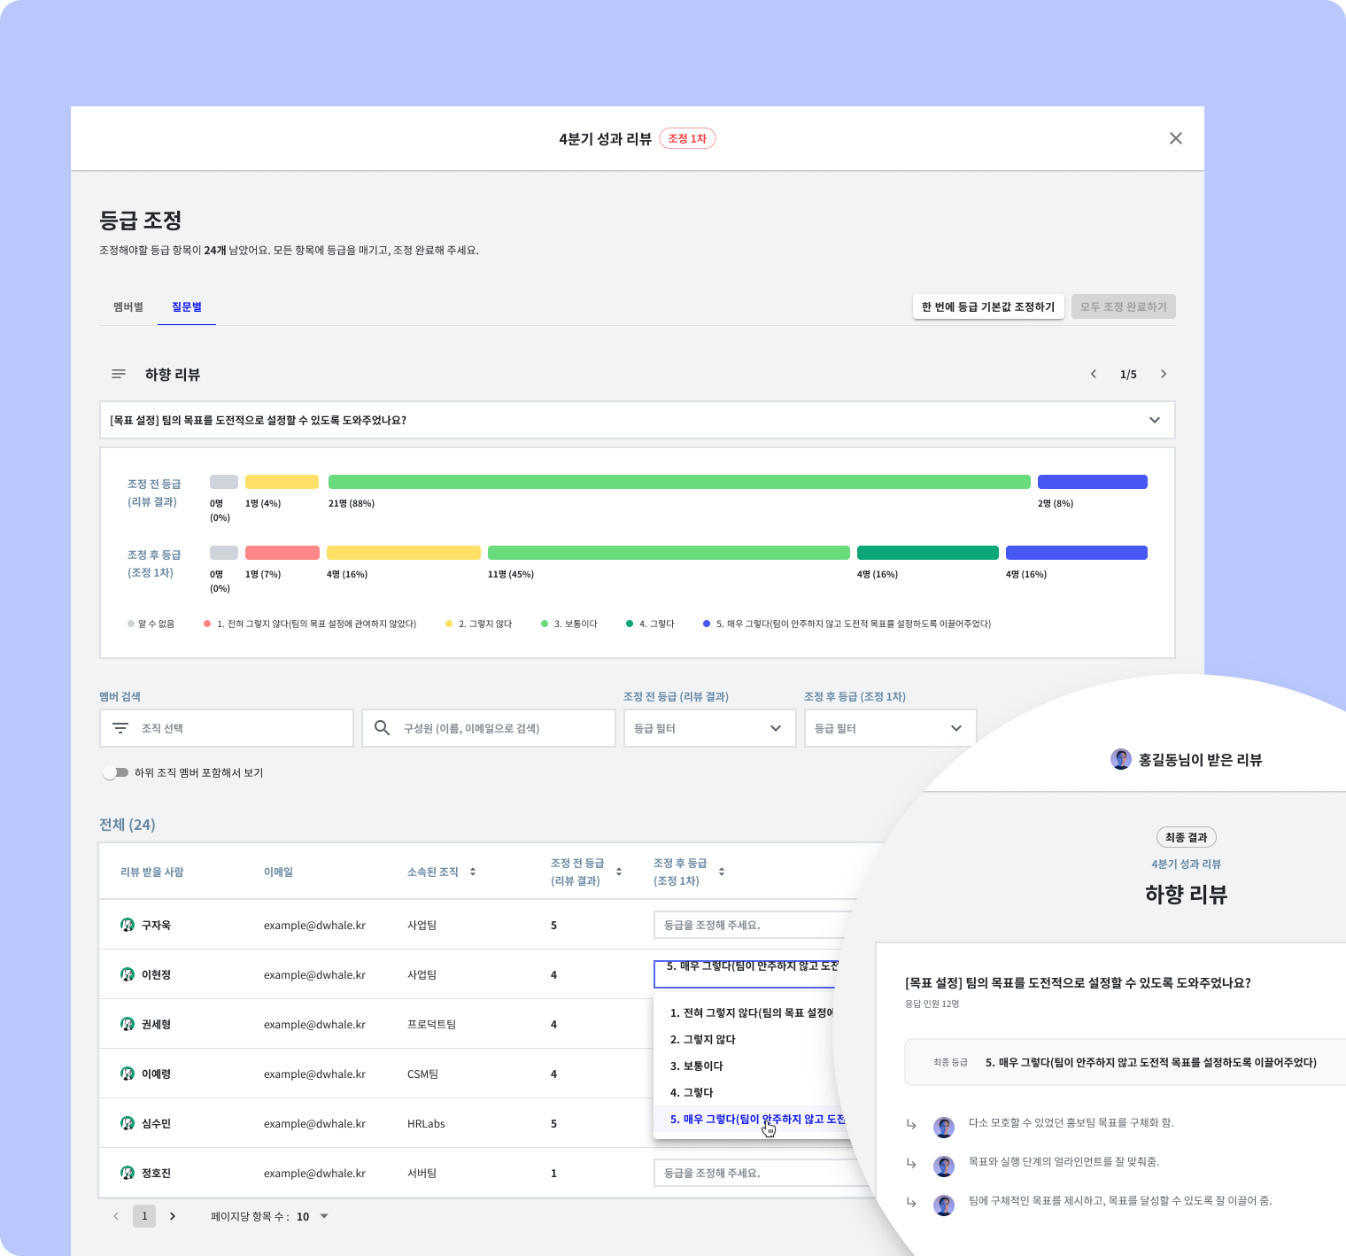Sort by 조정 후 등급 column arrows
The image size is (1346, 1256).
[x=722, y=872]
